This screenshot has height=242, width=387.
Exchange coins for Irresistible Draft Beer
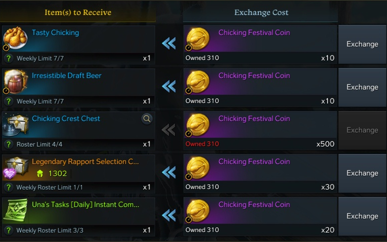pos(362,87)
